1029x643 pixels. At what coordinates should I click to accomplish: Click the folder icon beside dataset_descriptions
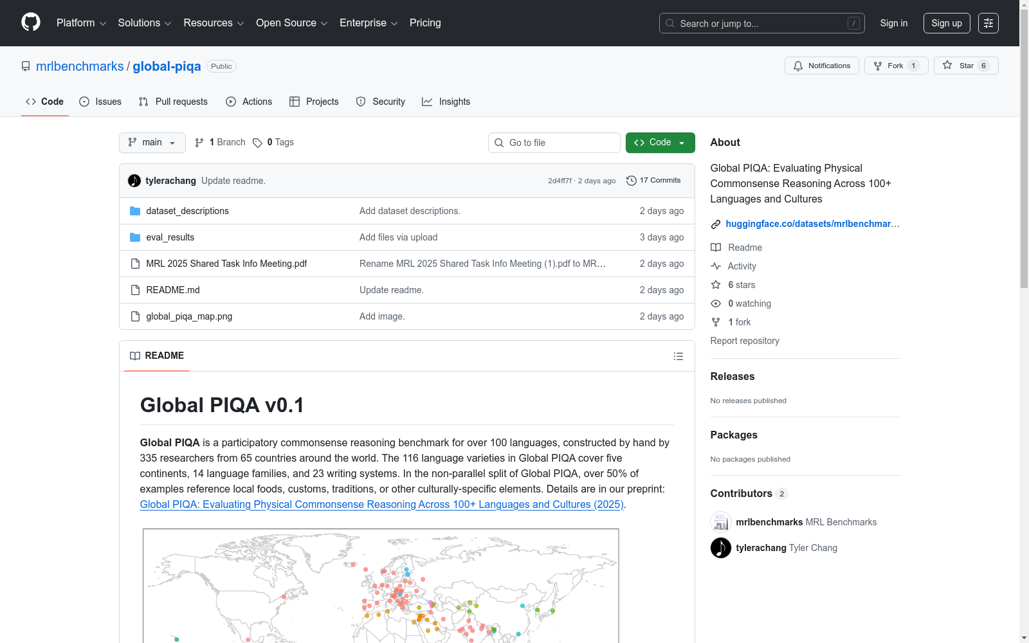point(135,211)
